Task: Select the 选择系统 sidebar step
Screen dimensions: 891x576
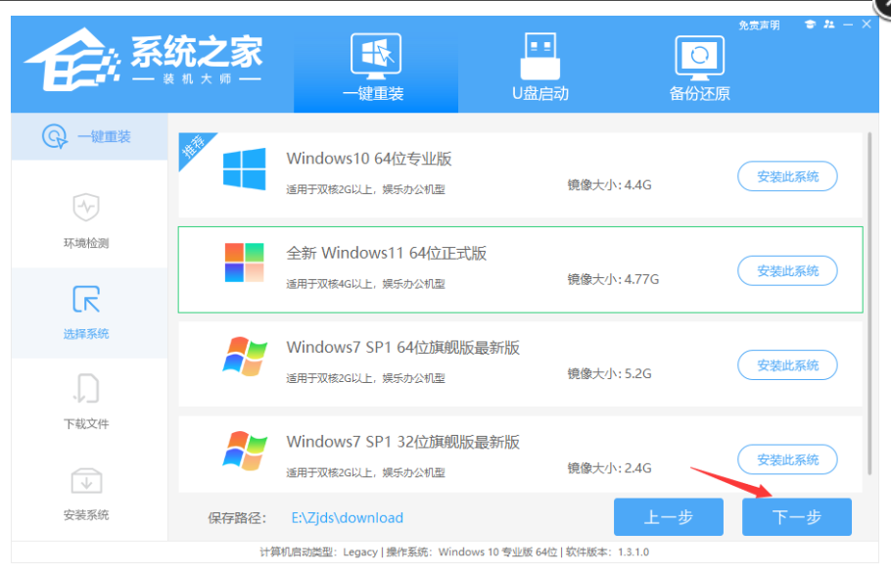Action: [86, 312]
